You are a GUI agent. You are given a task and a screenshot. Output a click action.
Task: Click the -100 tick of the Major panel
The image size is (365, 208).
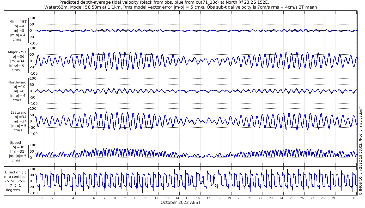pyautogui.click(x=34, y=73)
